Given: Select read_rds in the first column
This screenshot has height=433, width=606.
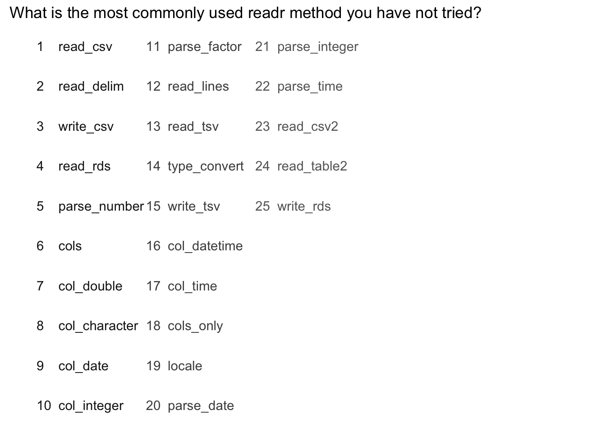Looking at the screenshot, I should (84, 166).
